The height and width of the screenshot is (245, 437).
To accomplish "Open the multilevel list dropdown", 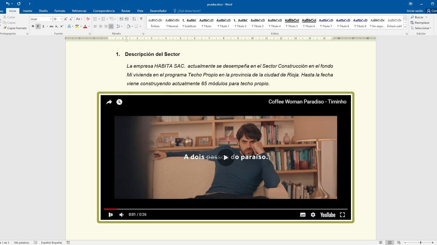I will (x=115, y=19).
